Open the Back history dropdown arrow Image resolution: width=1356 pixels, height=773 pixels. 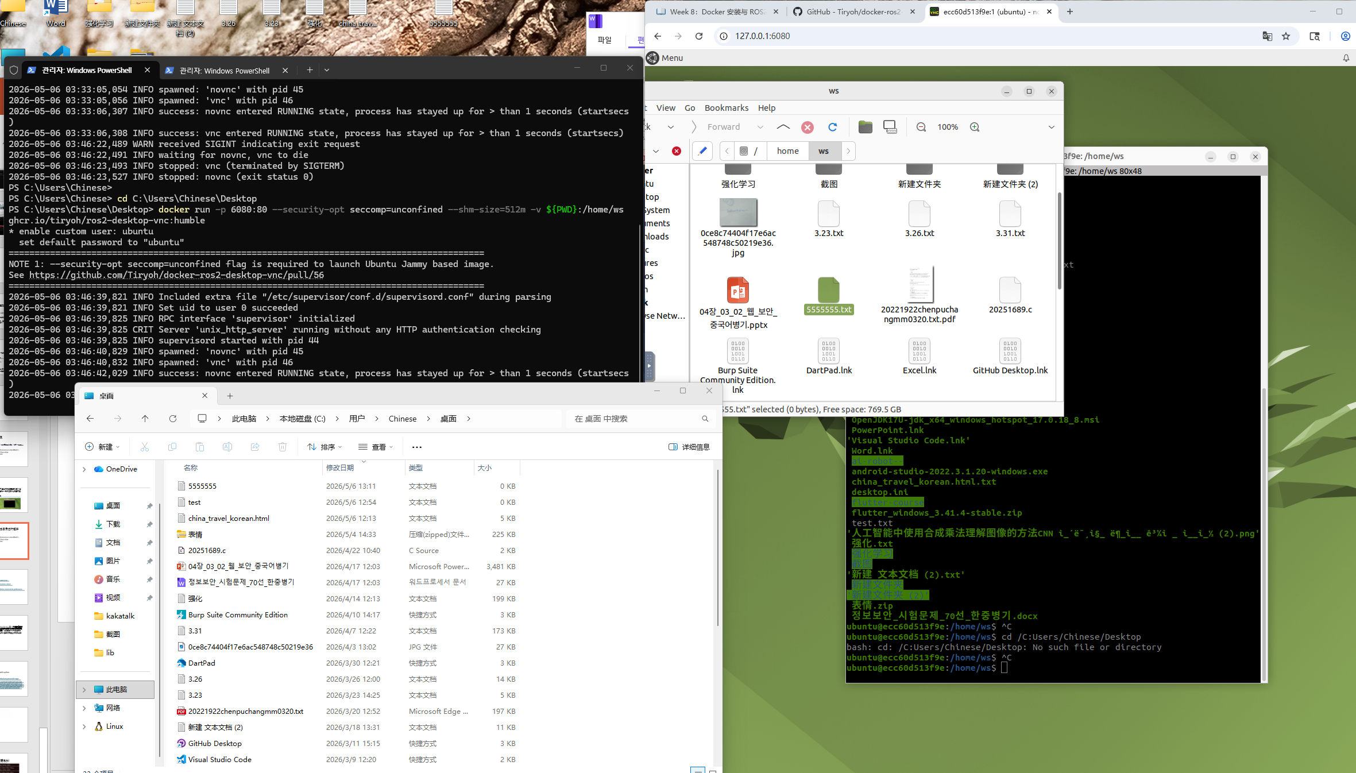pos(670,127)
